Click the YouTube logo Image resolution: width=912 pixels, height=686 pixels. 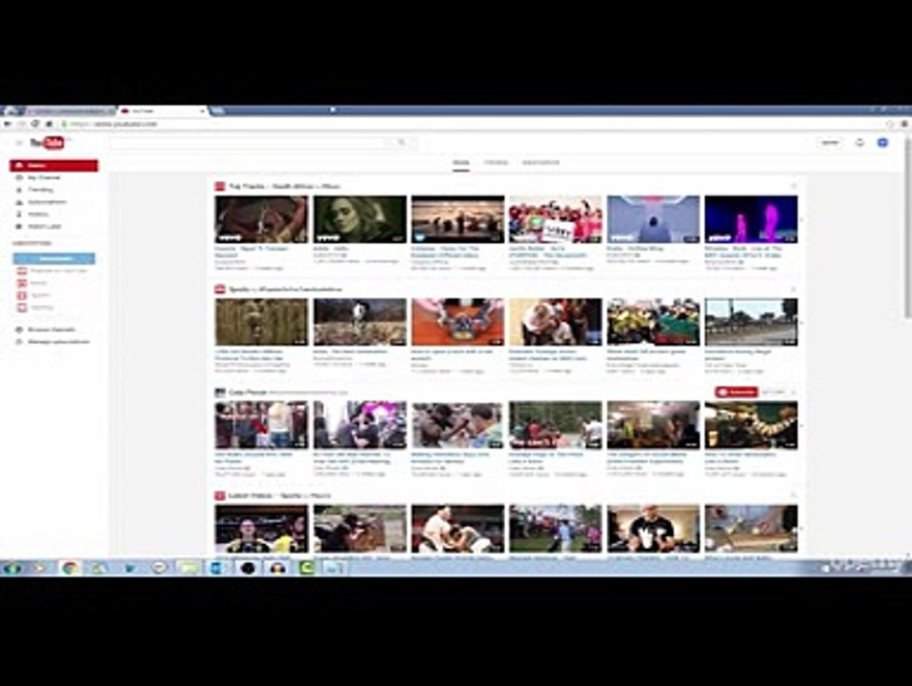pyautogui.click(x=48, y=142)
